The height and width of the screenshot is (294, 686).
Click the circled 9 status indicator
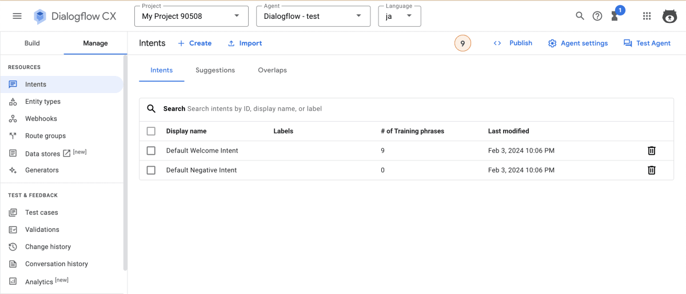tap(462, 43)
